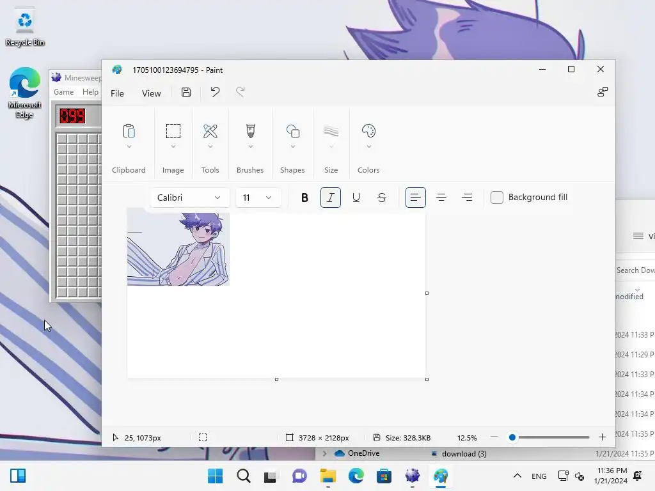Enable the Background fill checkbox
The height and width of the screenshot is (491, 655).
pyautogui.click(x=496, y=198)
